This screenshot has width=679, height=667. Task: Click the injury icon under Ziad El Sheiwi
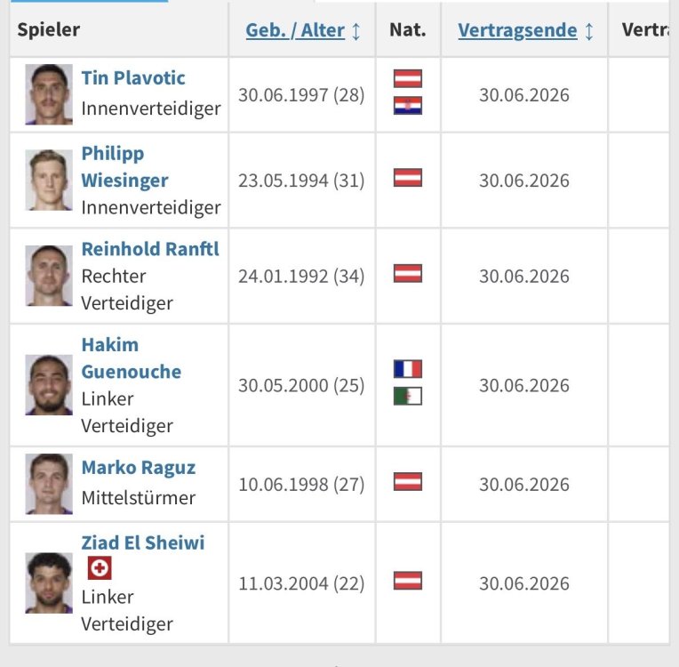[x=100, y=568]
